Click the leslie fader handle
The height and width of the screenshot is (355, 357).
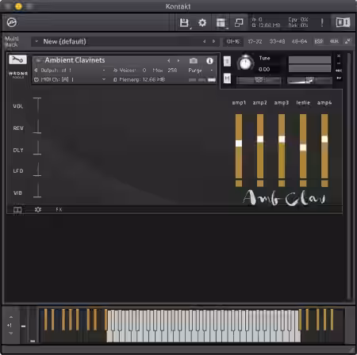coord(303,147)
